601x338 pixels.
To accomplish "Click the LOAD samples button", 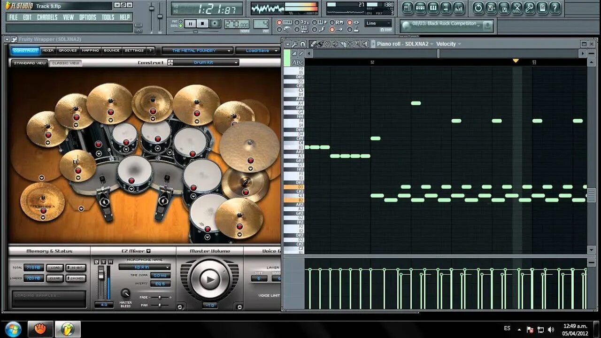I will tap(55, 268).
